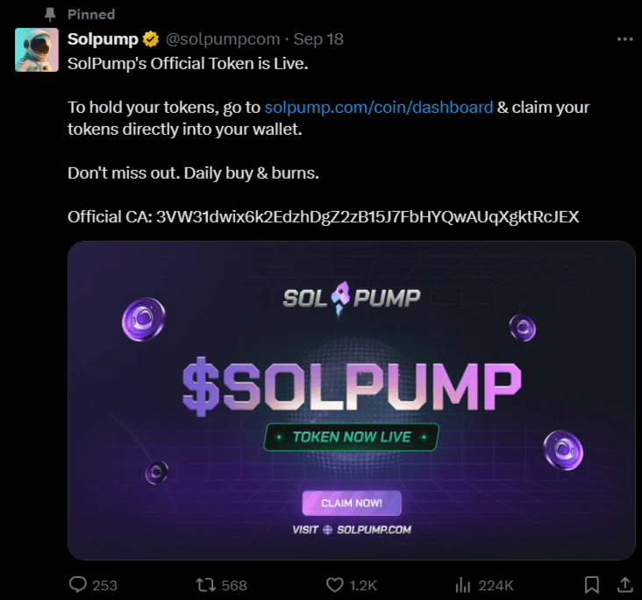
Task: Open the @solpumpcom handle
Action: point(223,39)
